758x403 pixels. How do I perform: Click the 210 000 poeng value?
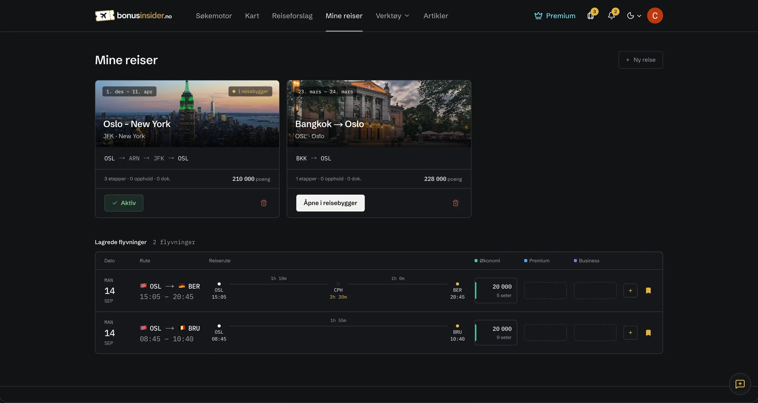pyautogui.click(x=251, y=179)
